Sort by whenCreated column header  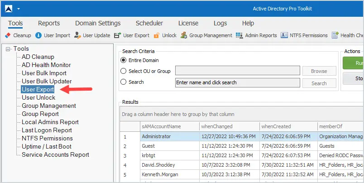[288, 126]
